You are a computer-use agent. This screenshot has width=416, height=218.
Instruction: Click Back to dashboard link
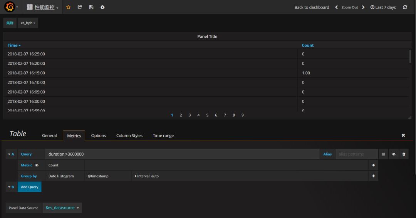pos(312,7)
